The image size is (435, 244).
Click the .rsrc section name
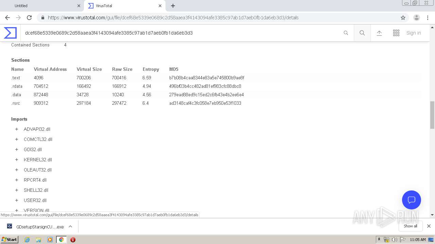tap(15, 103)
